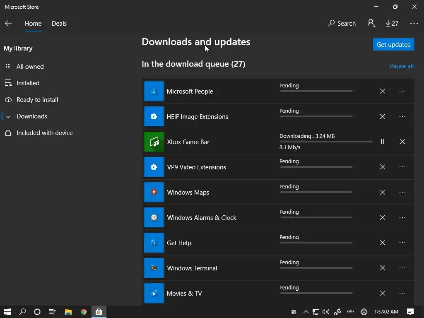Click the Microsoft People pending progress bar

click(316, 91)
